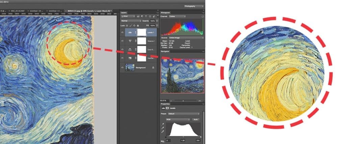The height and width of the screenshot is (144, 346).
Task: Open the Photography workspace dropdown
Action: pyautogui.click(x=194, y=6)
